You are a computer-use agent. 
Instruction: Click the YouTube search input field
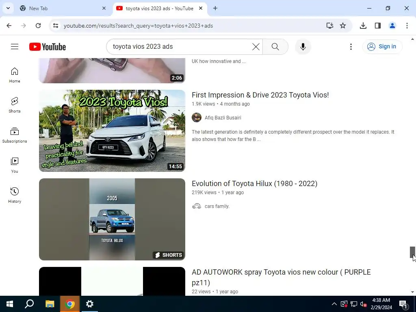pos(180,47)
